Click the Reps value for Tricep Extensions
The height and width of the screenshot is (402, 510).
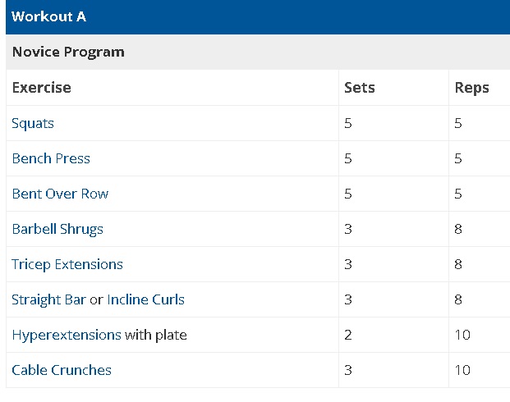tap(458, 264)
